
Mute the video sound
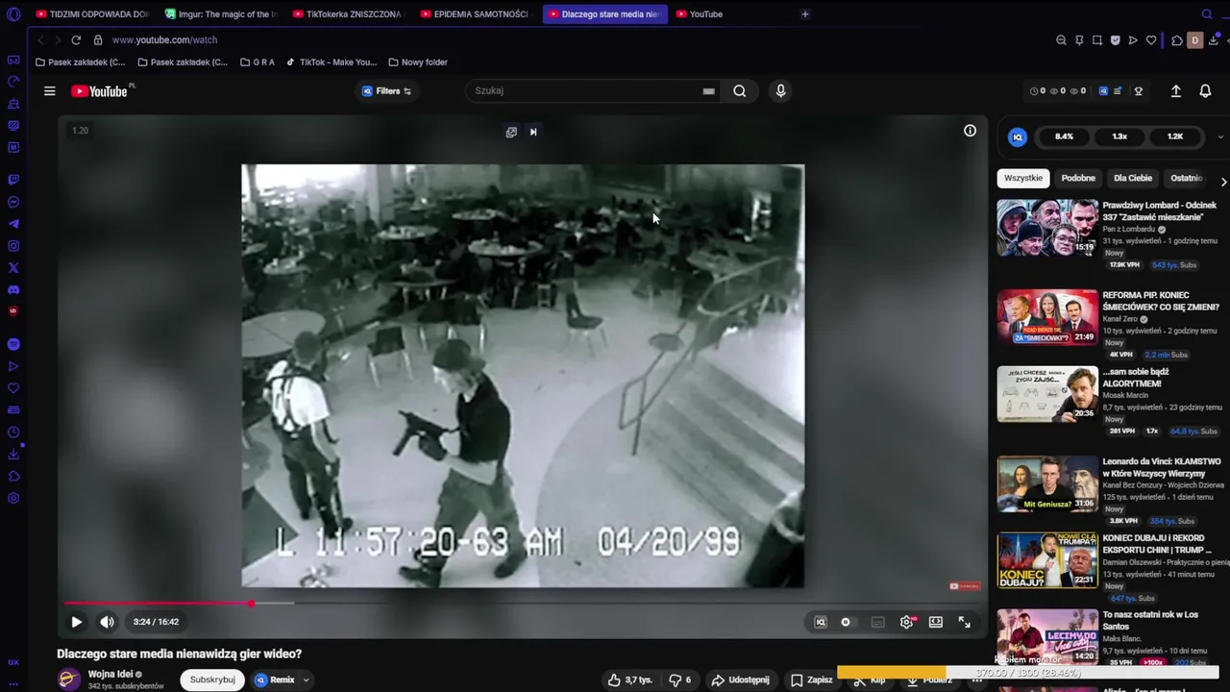point(107,622)
